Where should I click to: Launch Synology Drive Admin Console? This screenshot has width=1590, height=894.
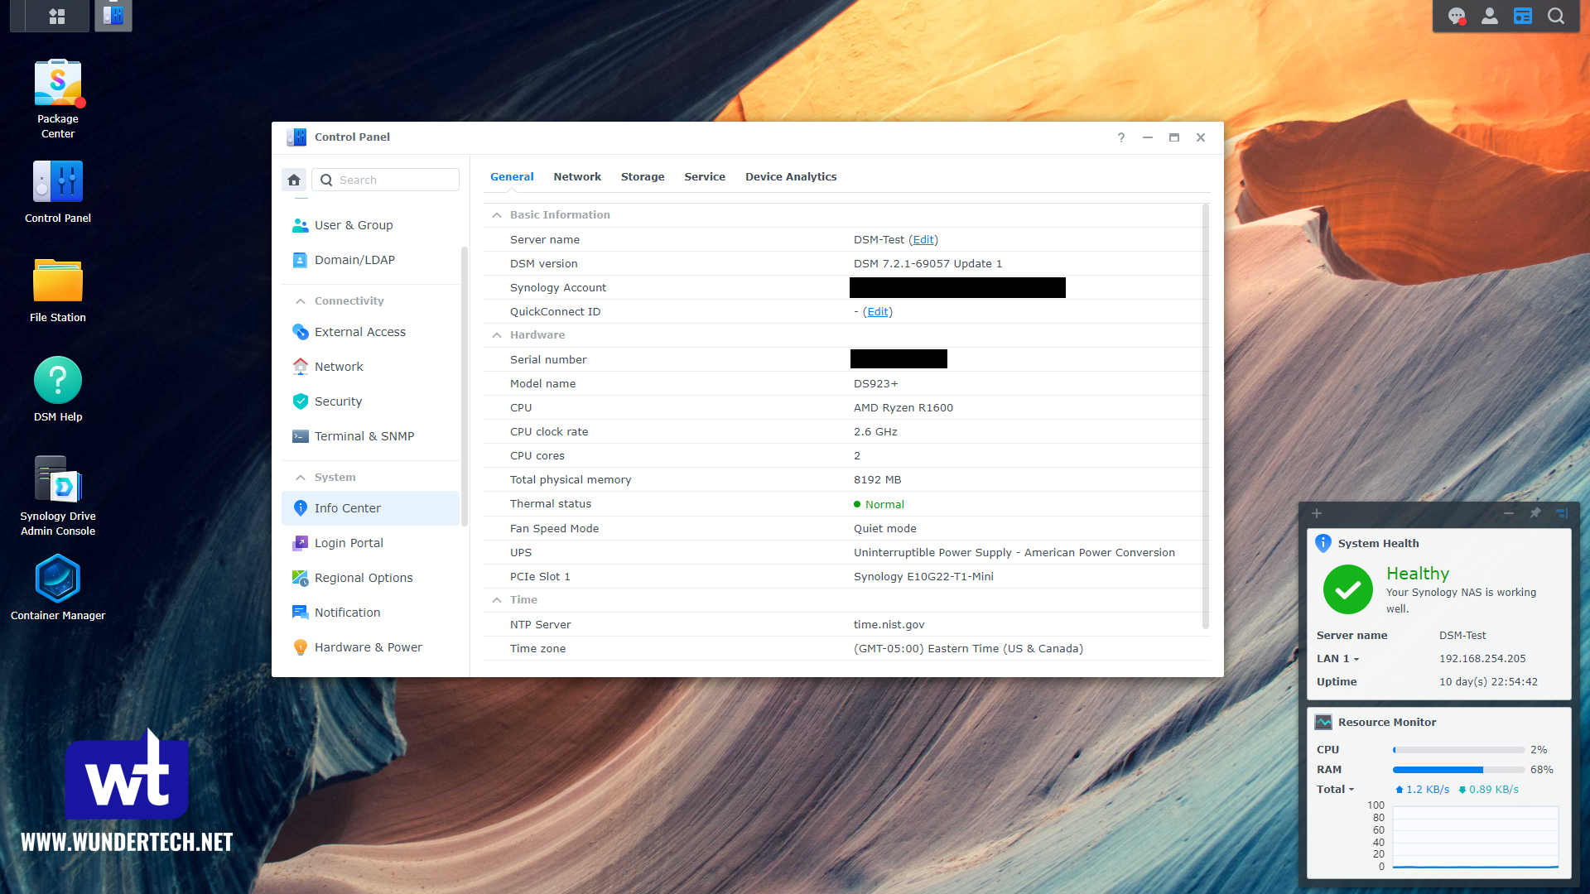(58, 496)
